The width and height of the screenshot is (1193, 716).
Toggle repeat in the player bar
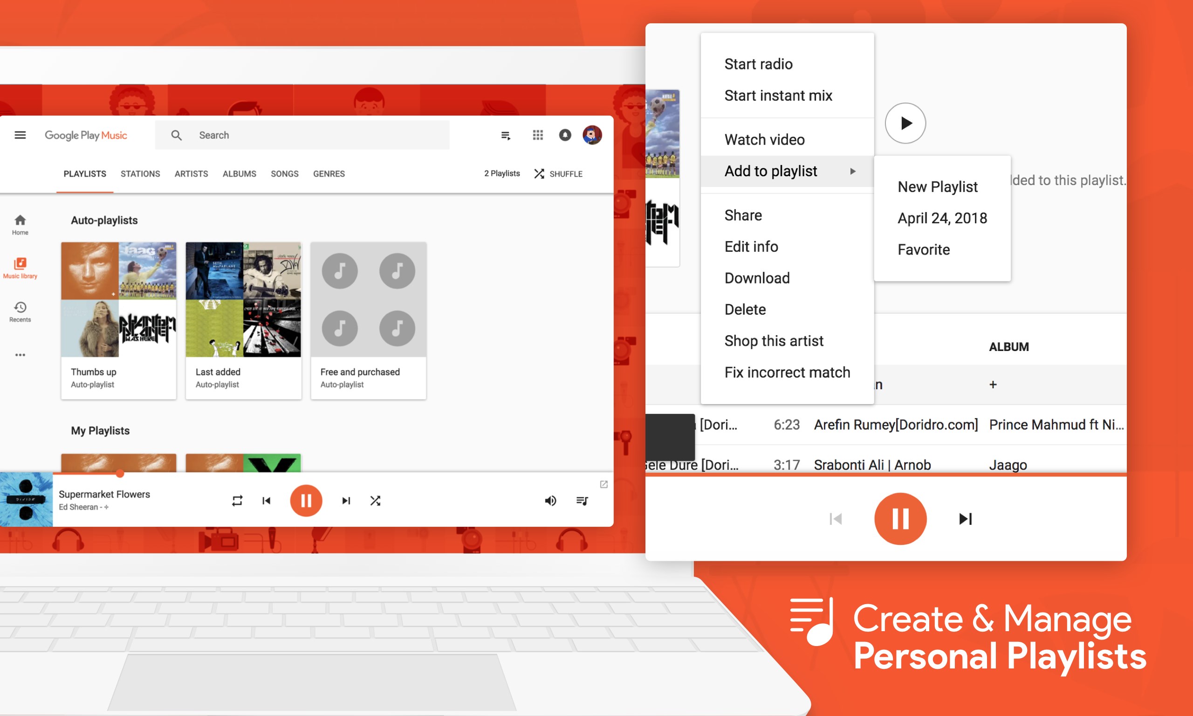coord(237,501)
